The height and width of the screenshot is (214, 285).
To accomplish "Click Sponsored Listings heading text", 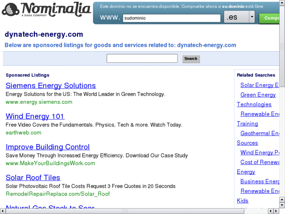I will click(x=27, y=75).
